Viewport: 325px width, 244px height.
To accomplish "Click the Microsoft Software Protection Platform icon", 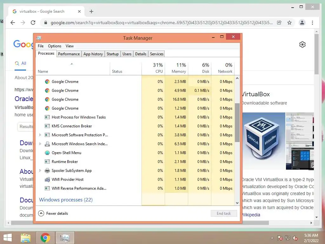I will (x=47, y=135).
